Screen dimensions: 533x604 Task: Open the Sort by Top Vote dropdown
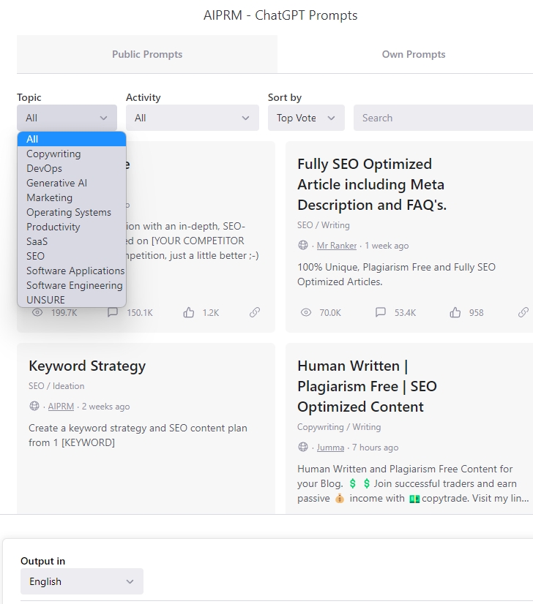pos(306,118)
